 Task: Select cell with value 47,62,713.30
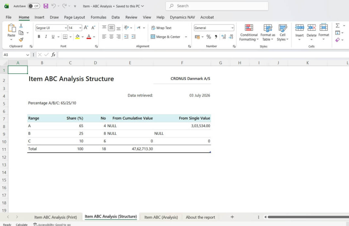[x=130, y=149]
